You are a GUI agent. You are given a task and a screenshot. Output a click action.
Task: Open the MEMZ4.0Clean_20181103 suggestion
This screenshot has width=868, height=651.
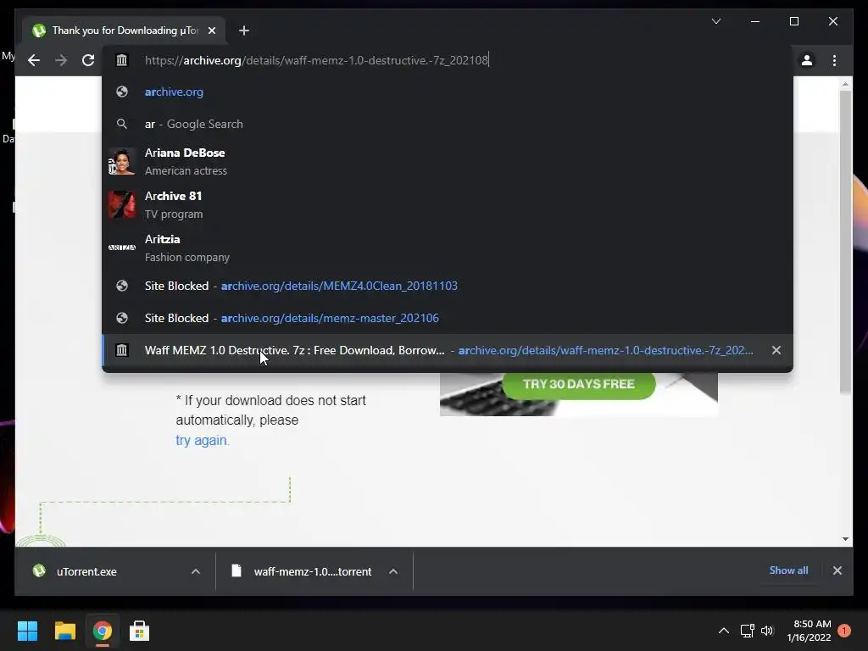(x=448, y=286)
